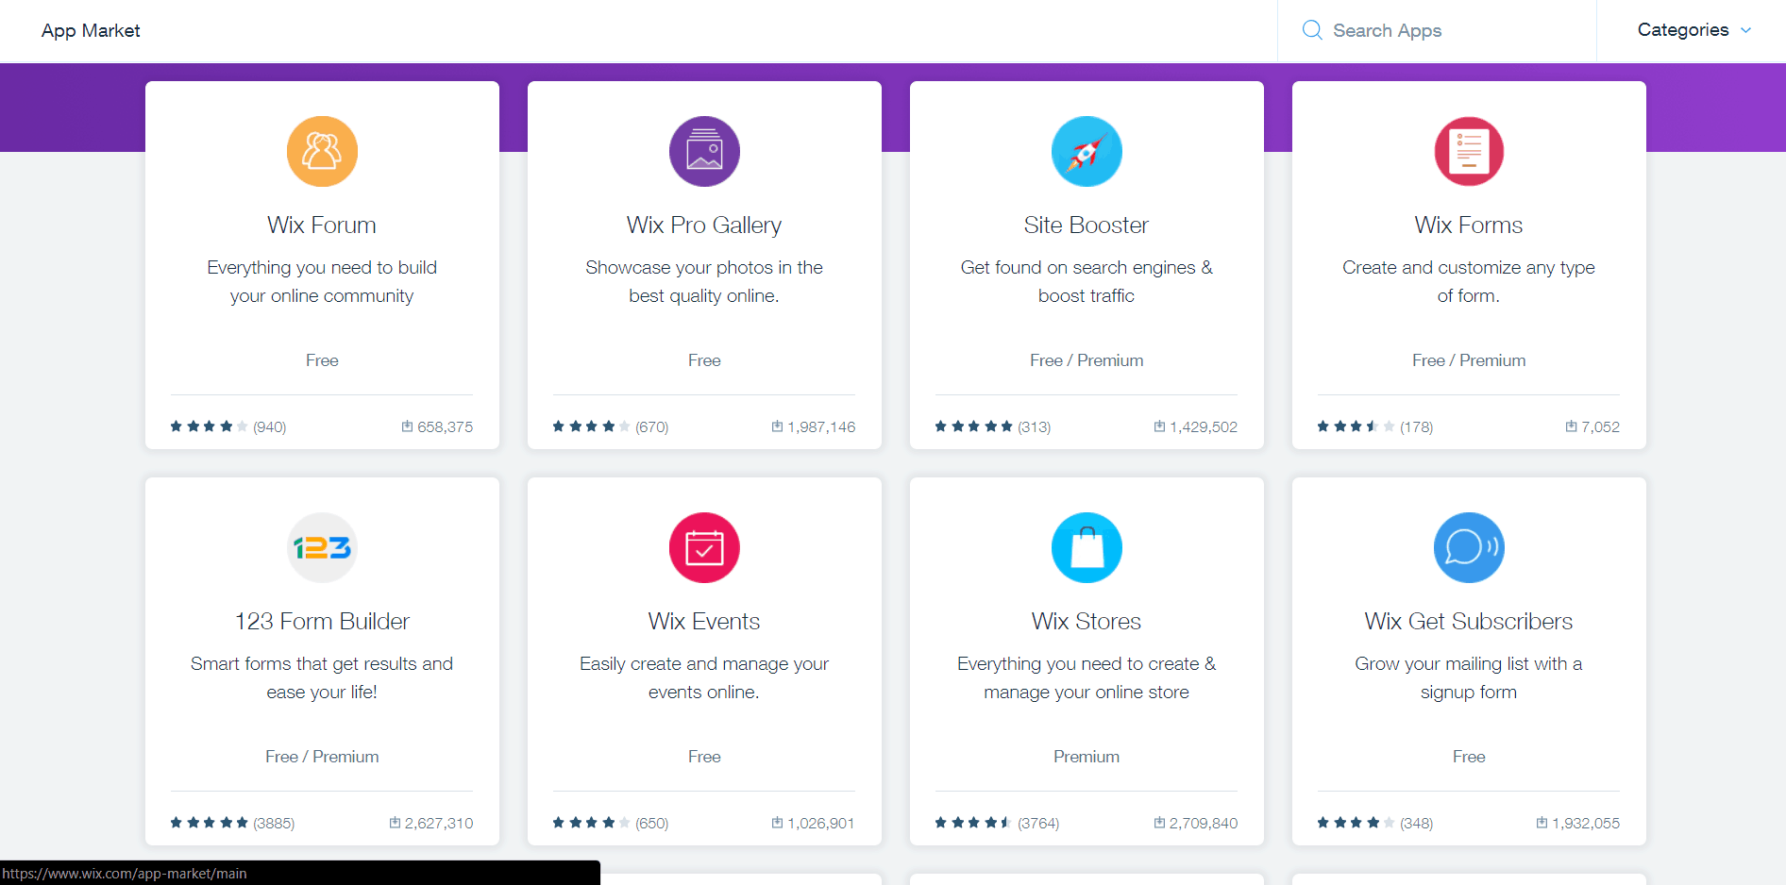Click the Search Apps field
Viewport: 1786px width, 885px height.
click(x=1437, y=30)
